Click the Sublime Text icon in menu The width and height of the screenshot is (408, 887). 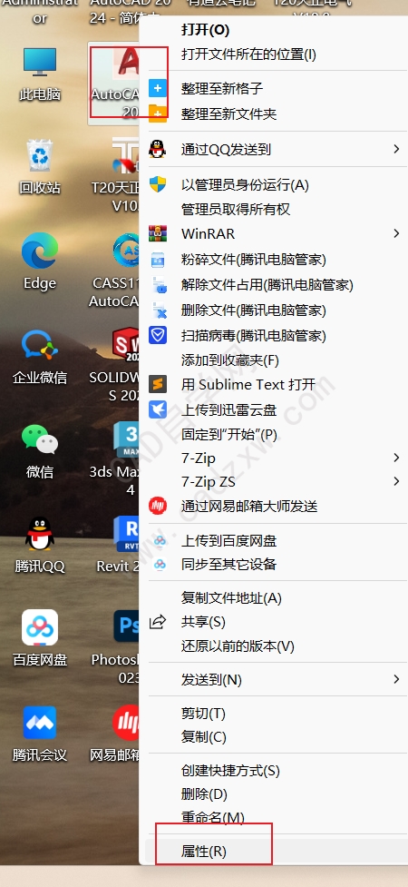pyautogui.click(x=158, y=385)
